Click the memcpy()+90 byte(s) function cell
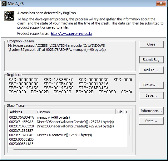168x161 pixels. coord(53,117)
